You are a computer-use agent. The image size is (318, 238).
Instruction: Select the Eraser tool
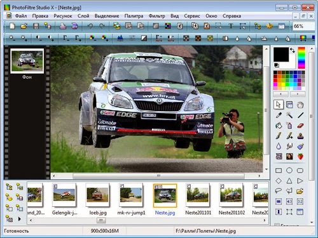300,126
